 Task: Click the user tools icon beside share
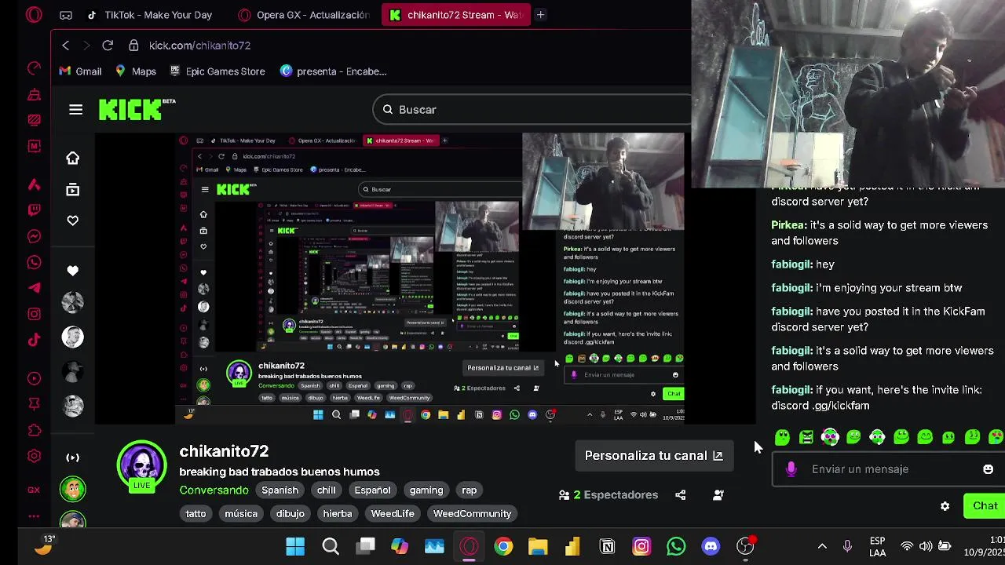(718, 495)
